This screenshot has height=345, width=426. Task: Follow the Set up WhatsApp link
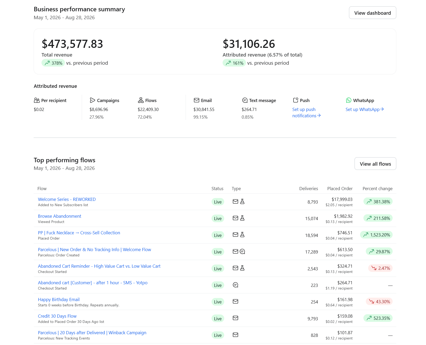pos(365,109)
